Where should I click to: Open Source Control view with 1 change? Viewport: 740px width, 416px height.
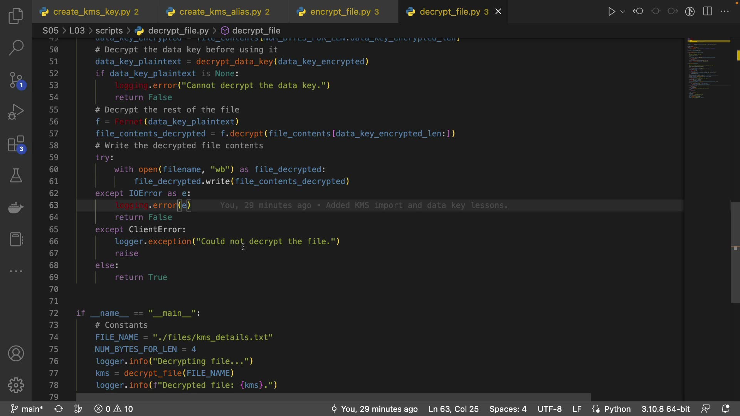tap(16, 80)
